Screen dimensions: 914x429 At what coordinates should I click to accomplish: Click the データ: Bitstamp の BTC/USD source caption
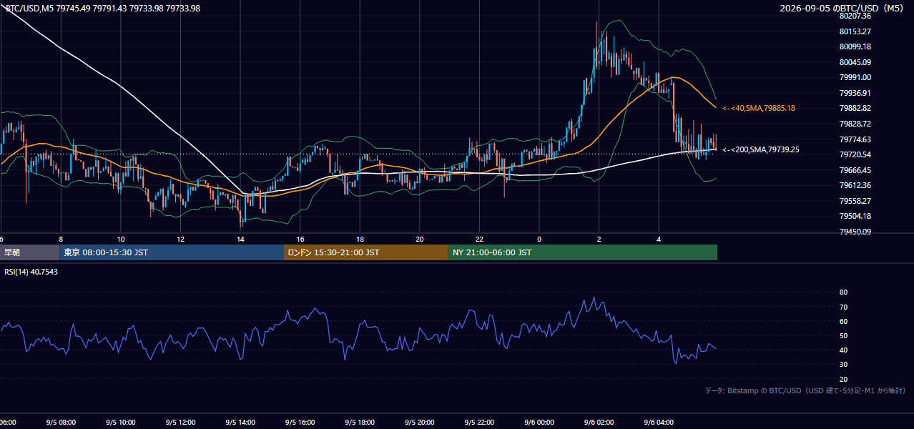[x=805, y=391]
